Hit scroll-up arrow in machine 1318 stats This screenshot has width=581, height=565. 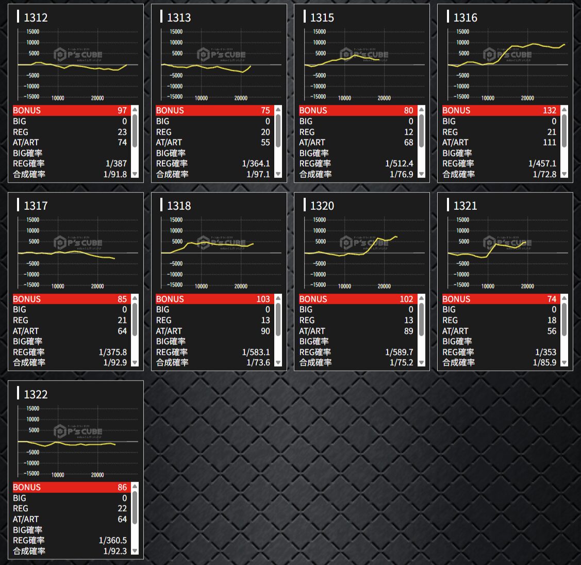pos(278,298)
